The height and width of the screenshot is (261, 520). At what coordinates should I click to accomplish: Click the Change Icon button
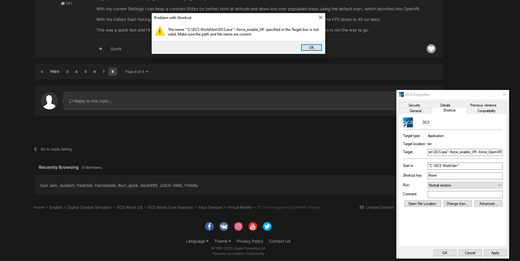[457, 204]
